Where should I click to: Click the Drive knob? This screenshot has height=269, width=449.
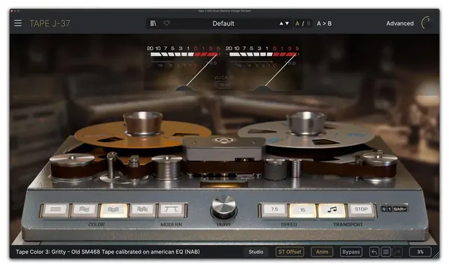pyautogui.click(x=224, y=206)
